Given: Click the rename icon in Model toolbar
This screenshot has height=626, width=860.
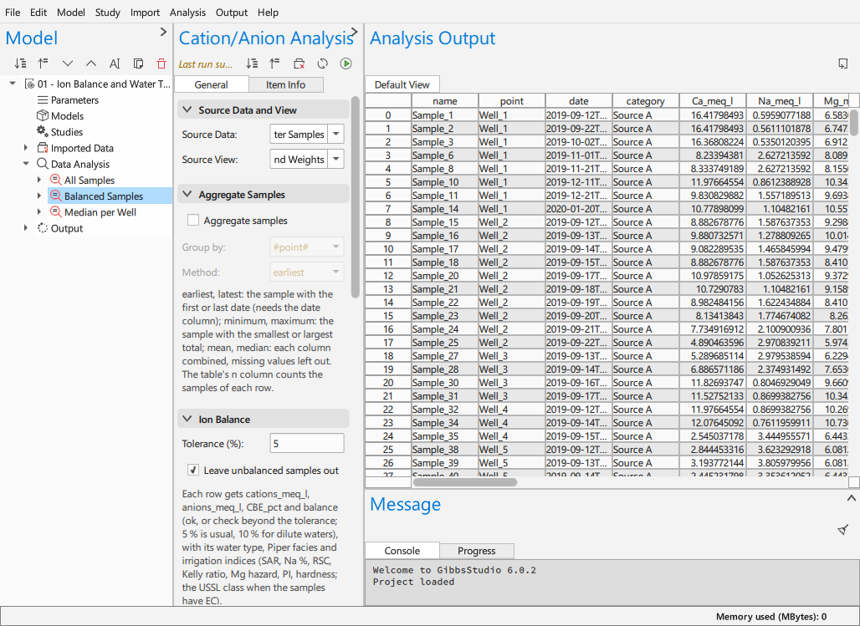Looking at the screenshot, I should [x=115, y=64].
